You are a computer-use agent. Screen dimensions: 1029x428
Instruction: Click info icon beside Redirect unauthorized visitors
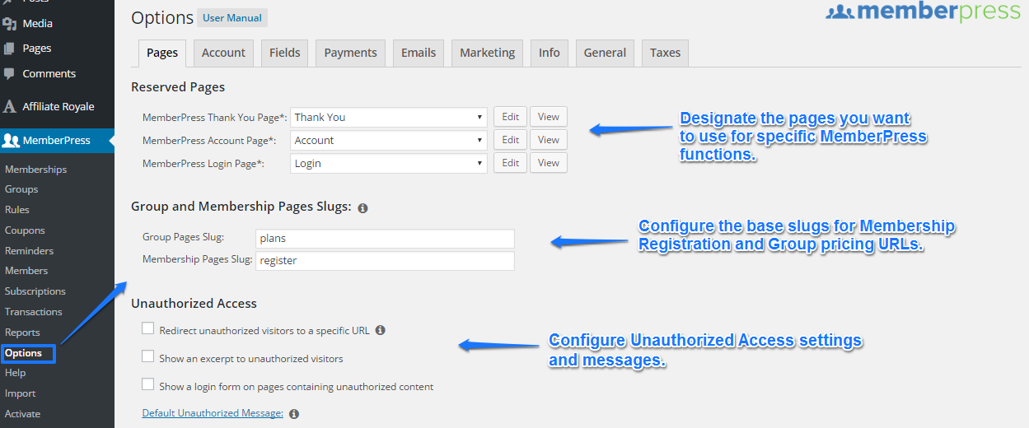[380, 330]
